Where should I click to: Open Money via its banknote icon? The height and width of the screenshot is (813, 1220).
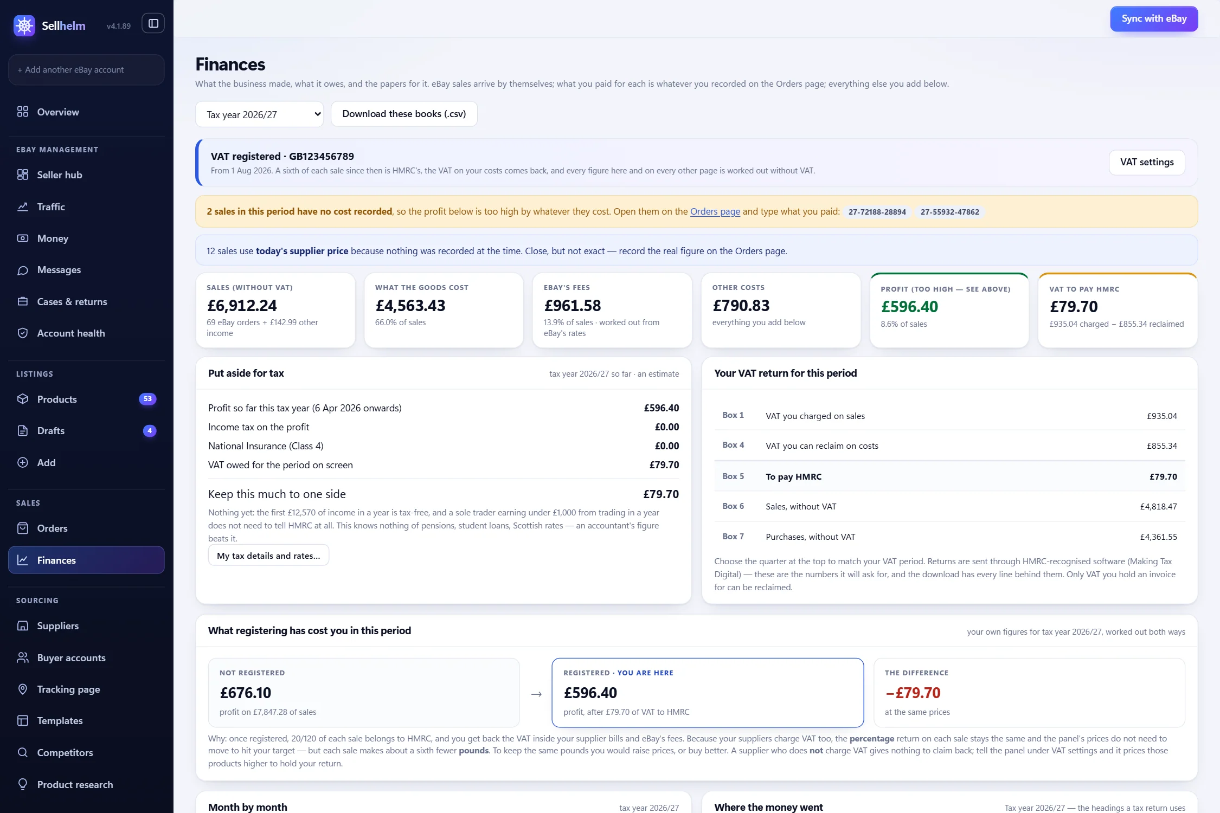pos(23,238)
